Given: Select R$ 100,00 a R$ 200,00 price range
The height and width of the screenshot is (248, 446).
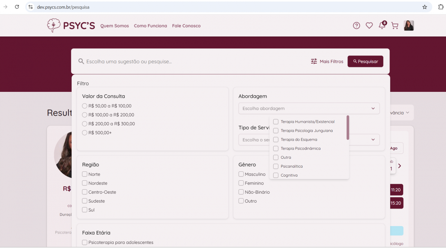Looking at the screenshot, I should pos(85,115).
